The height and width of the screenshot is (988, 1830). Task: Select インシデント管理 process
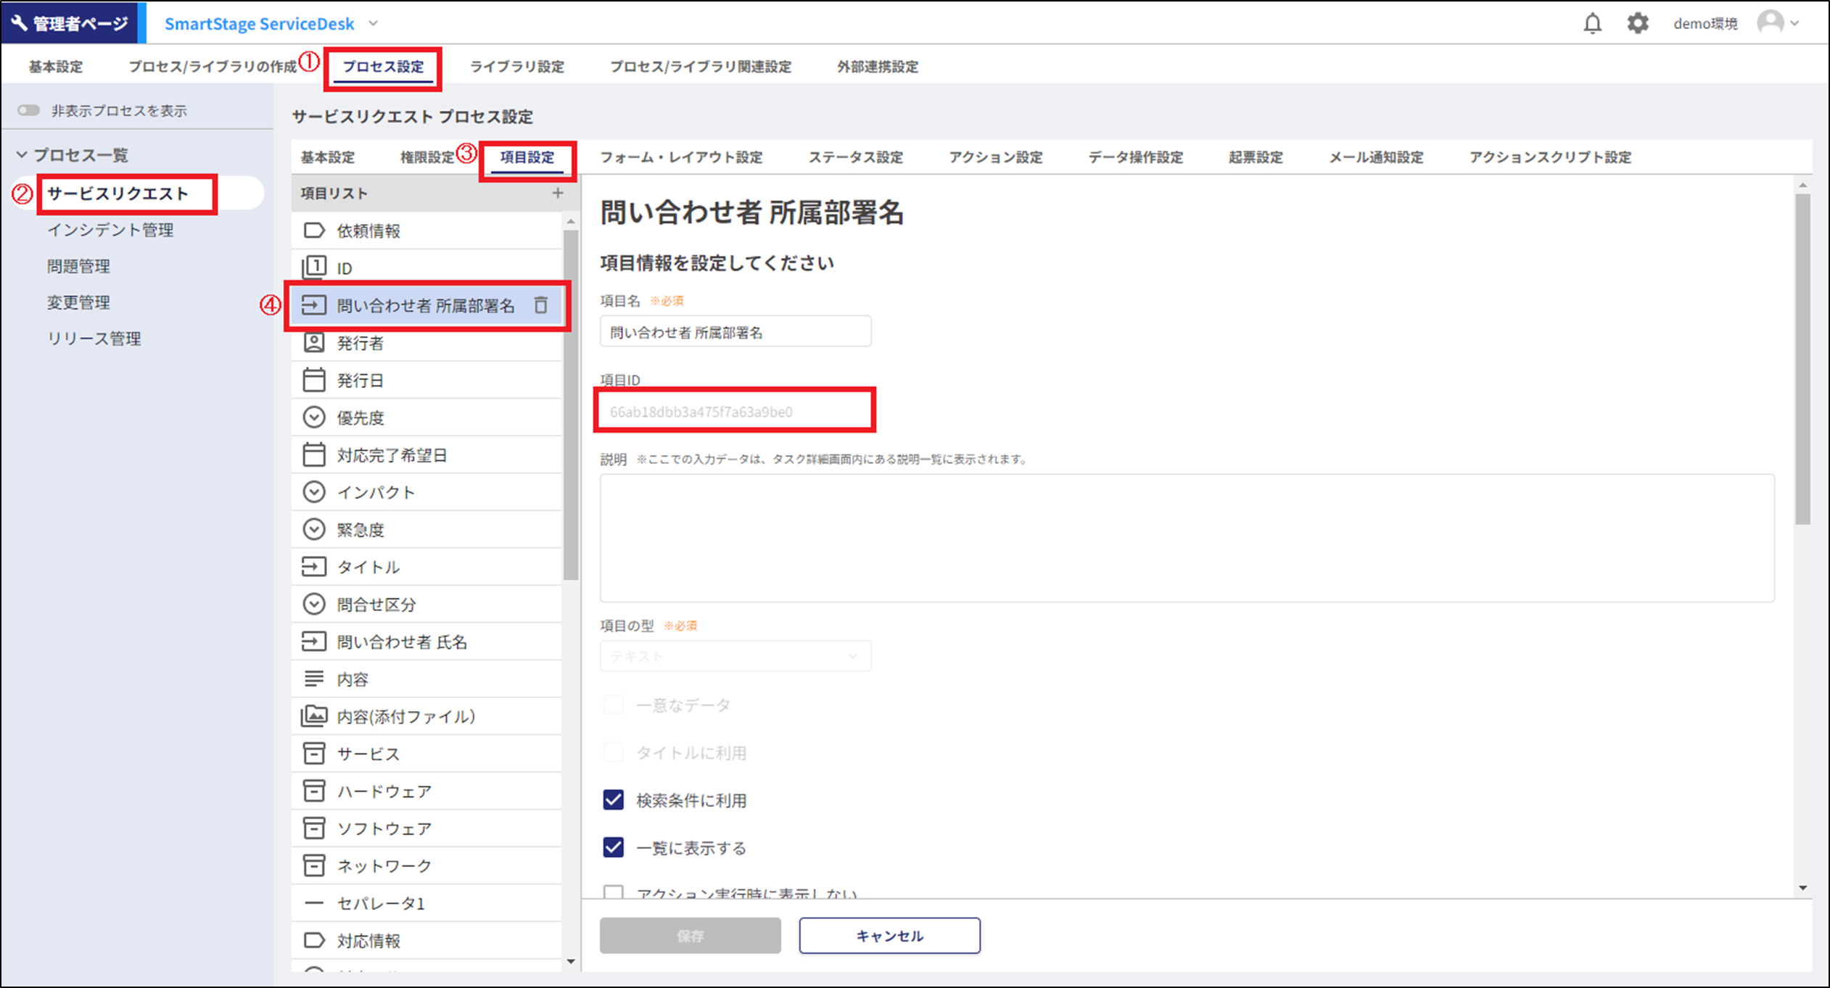coord(110,230)
